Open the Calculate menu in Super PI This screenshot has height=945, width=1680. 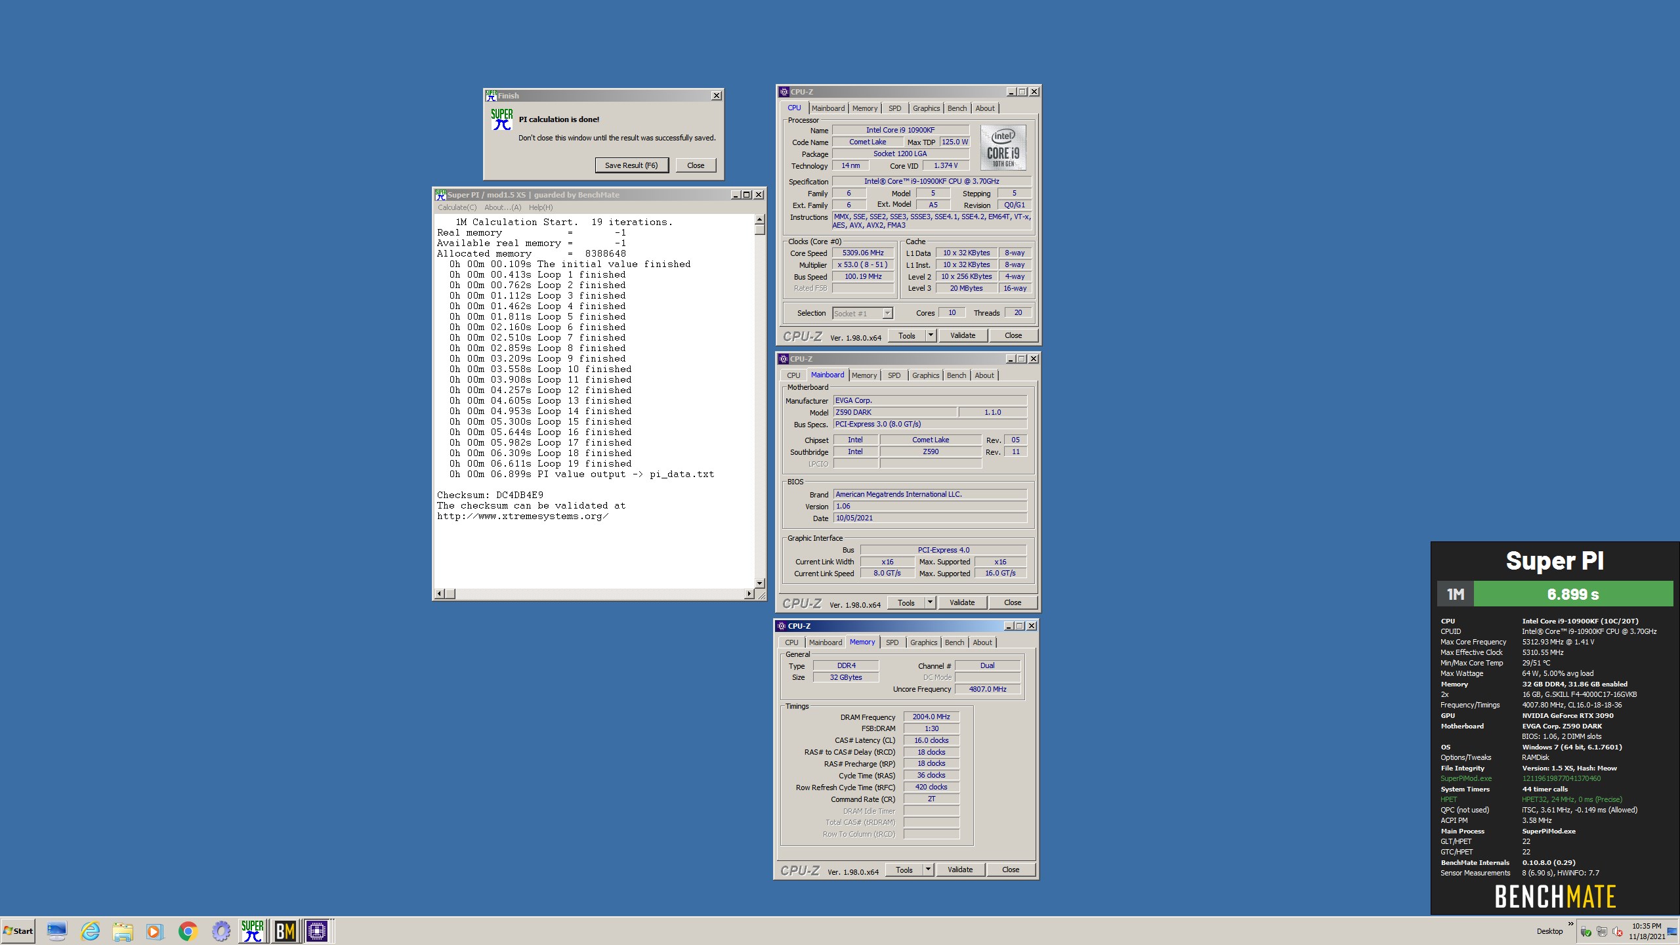click(457, 207)
